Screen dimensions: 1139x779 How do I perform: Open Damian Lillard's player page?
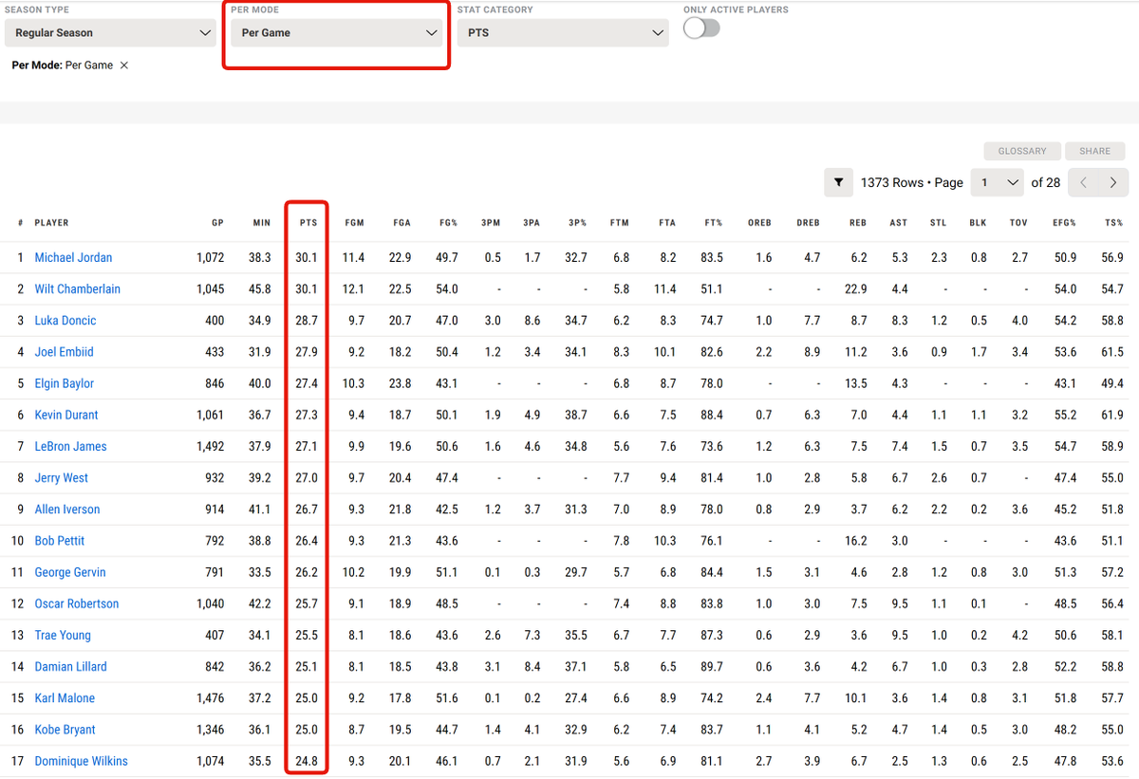pos(71,666)
